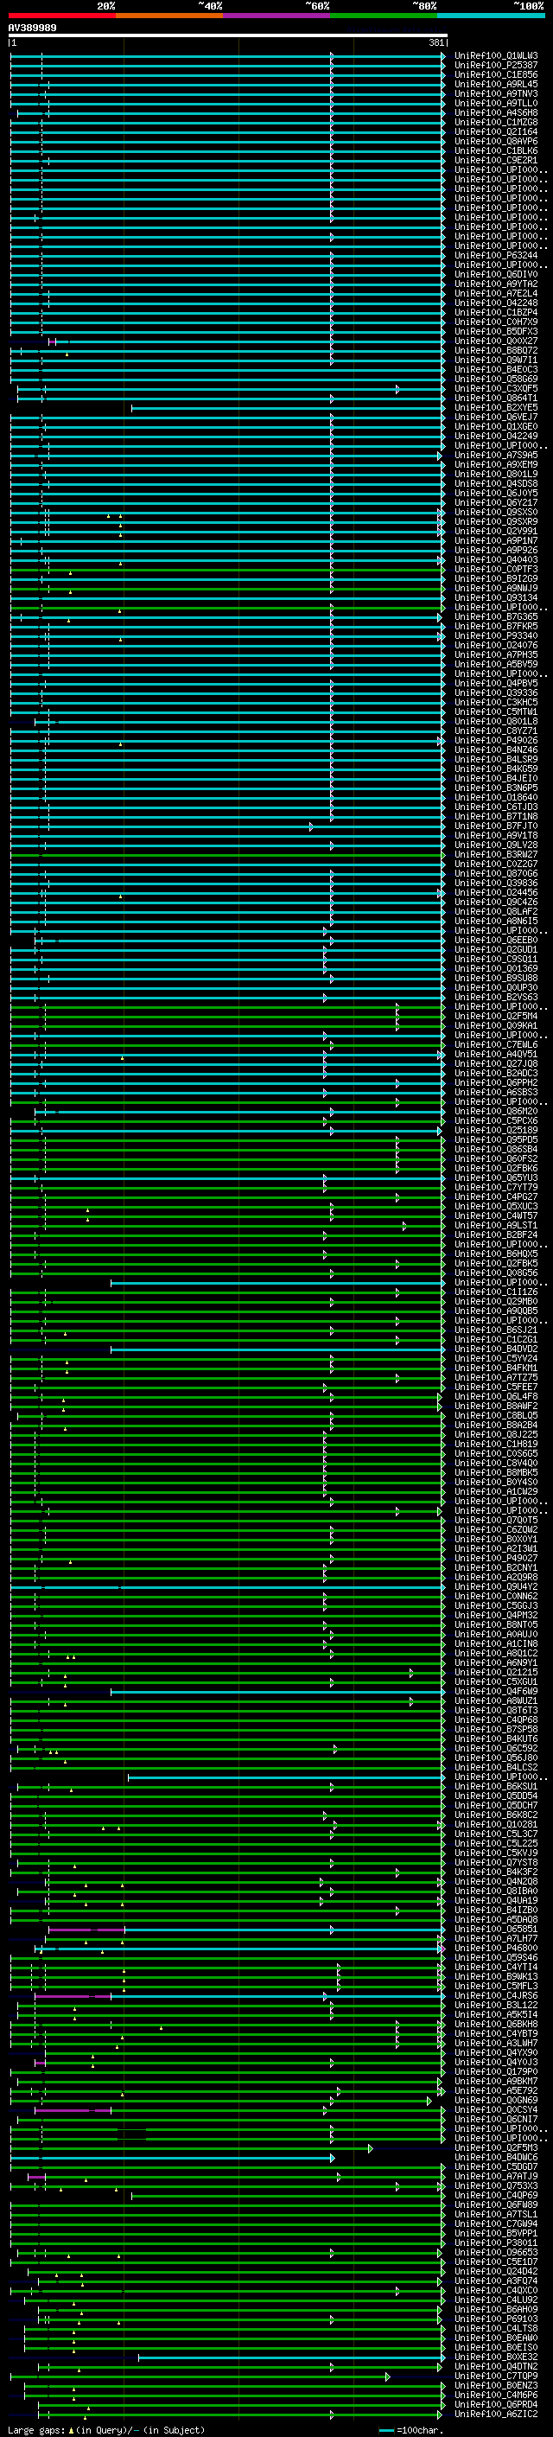553x2437 pixels.
Task: Open hit UniRef100_Q179P0
Action: click(496, 2072)
